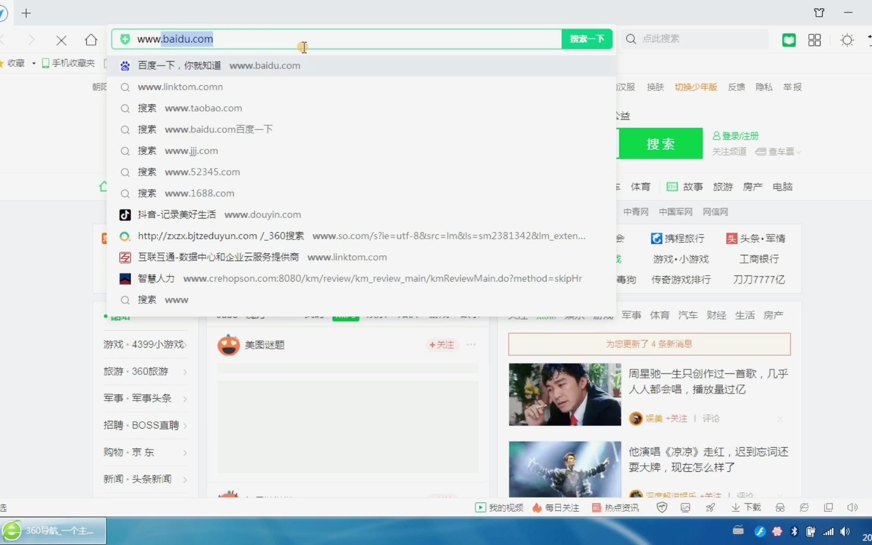Click the rocket accelerator icon
The width and height of the screenshot is (872, 545).
[710, 508]
